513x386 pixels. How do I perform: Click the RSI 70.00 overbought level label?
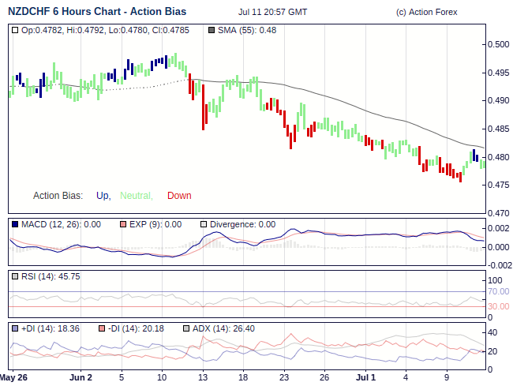click(x=498, y=291)
